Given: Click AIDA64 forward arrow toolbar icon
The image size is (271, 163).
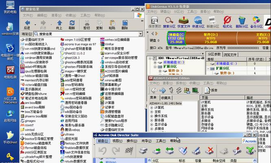Looking at the screenshot, I should pyautogui.click(x=162, y=90).
